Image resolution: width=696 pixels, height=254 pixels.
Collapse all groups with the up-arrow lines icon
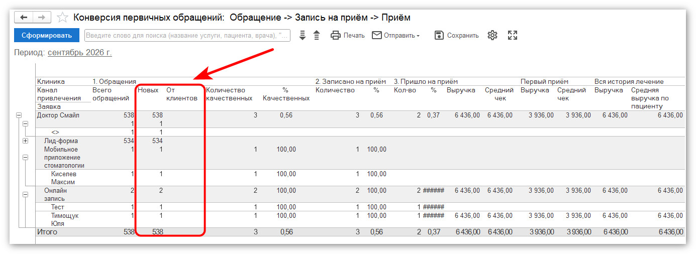pos(316,35)
